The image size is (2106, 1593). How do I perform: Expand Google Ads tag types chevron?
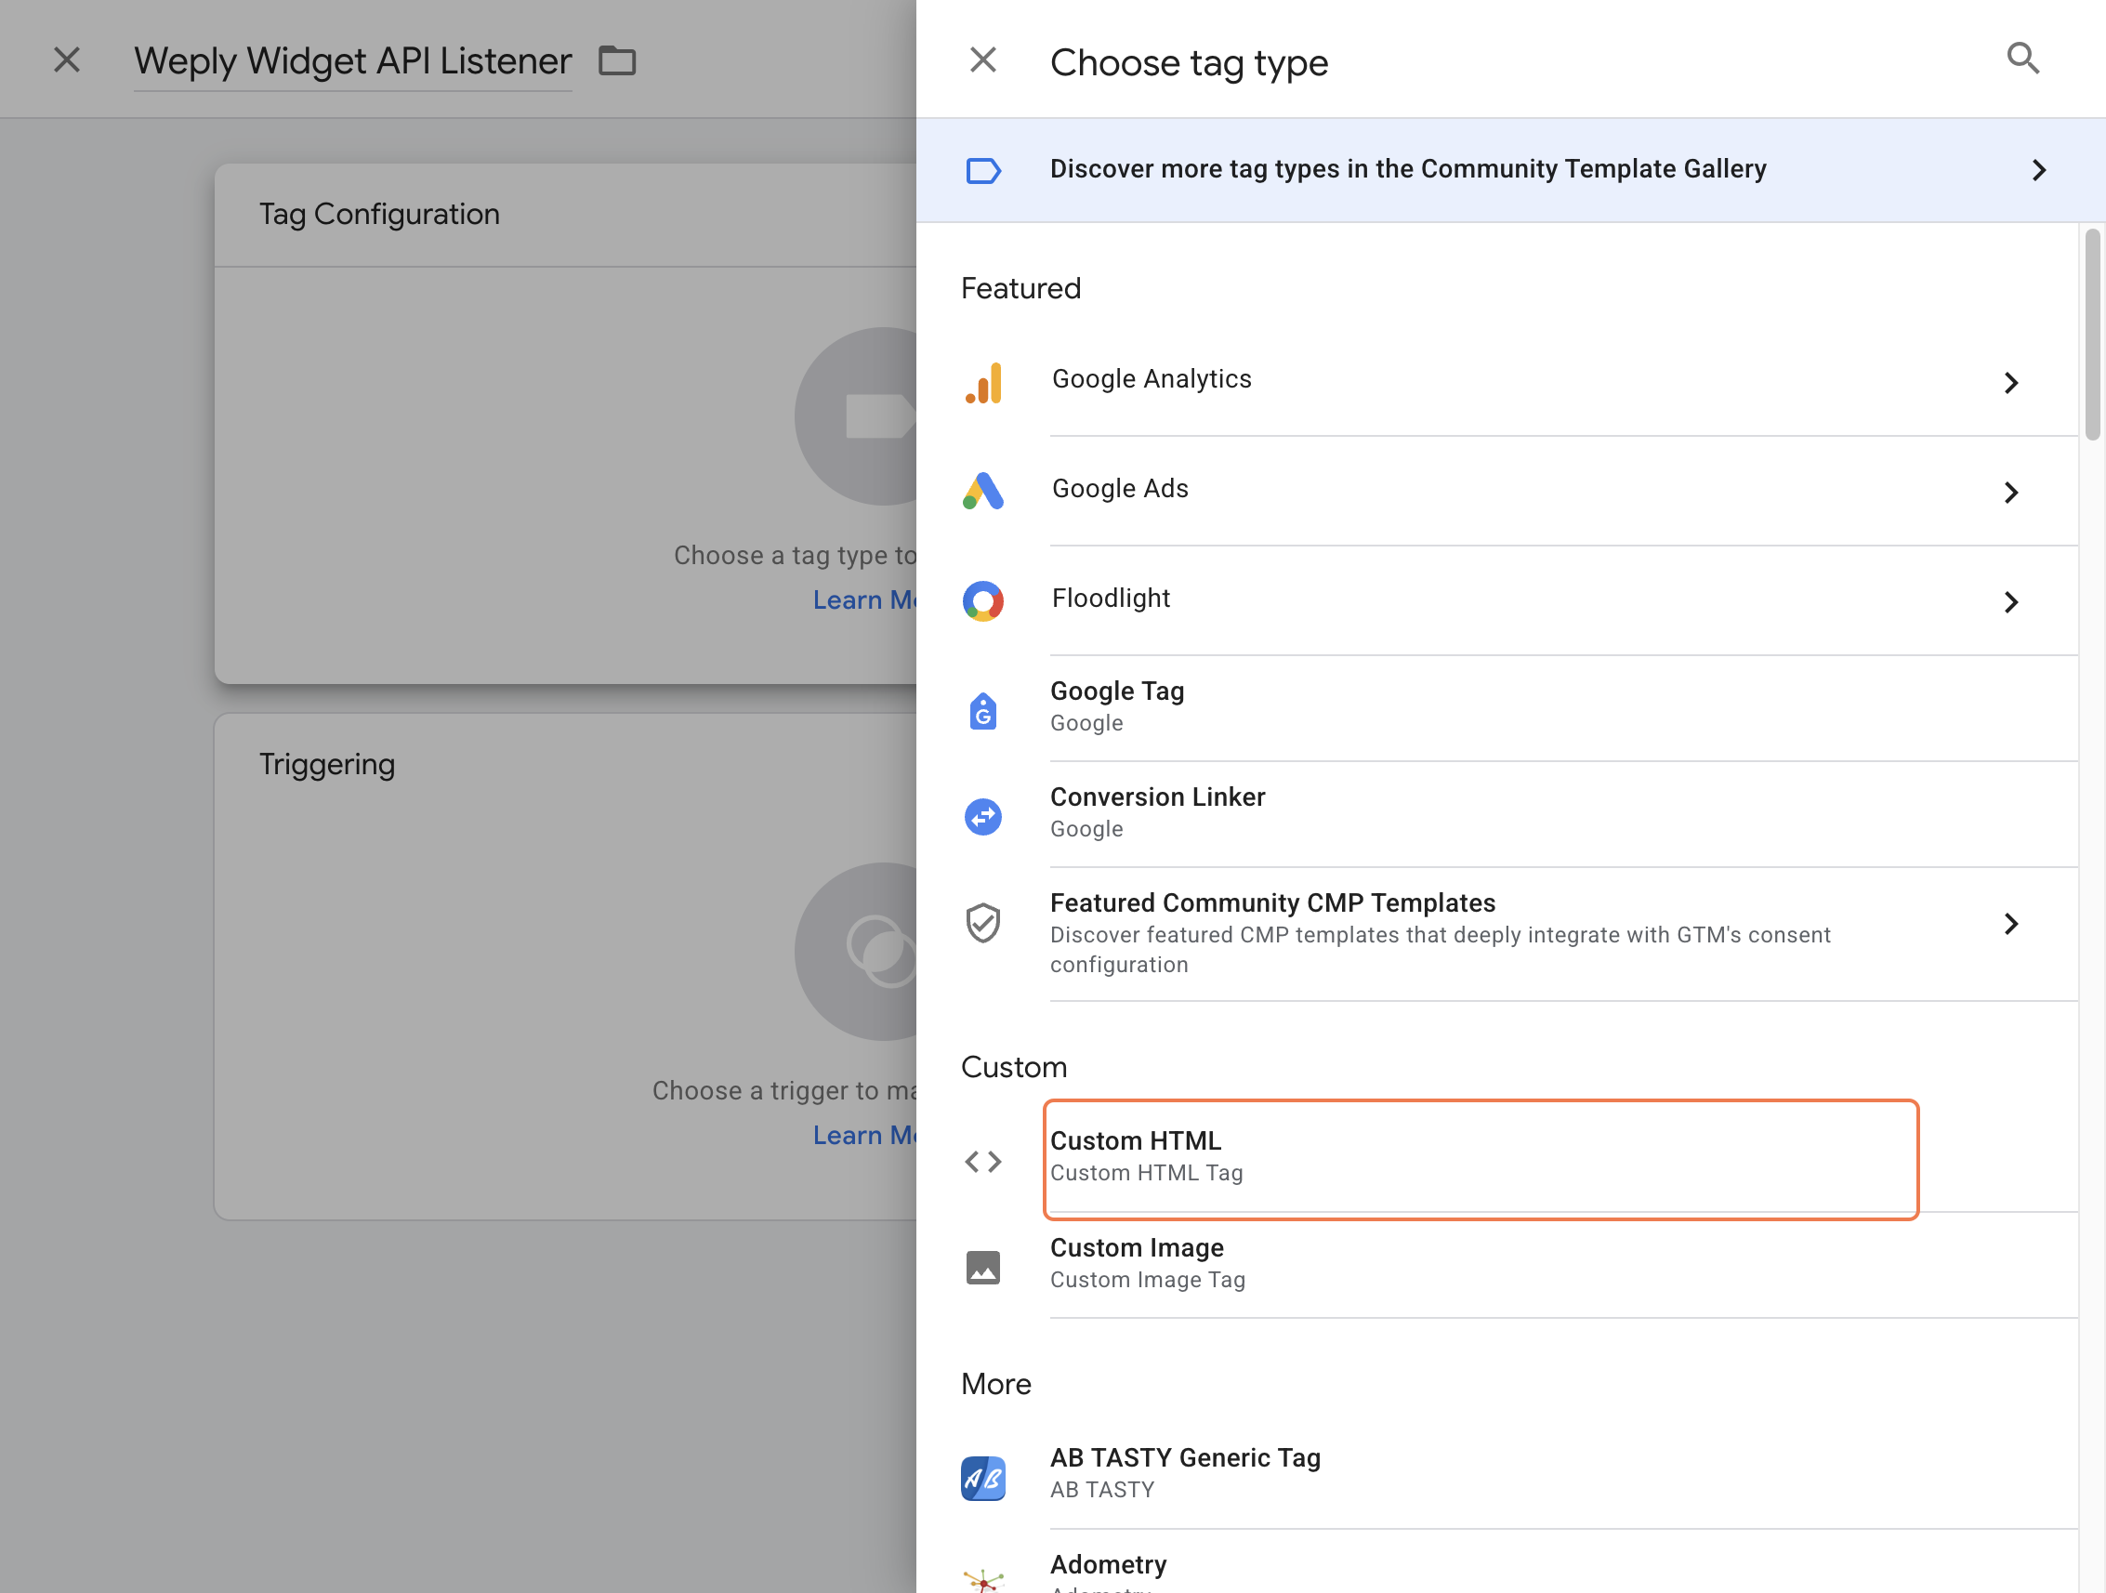click(x=2010, y=493)
